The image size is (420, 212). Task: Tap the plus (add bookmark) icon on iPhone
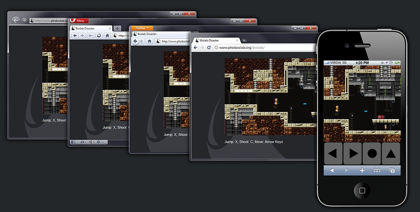point(362,170)
